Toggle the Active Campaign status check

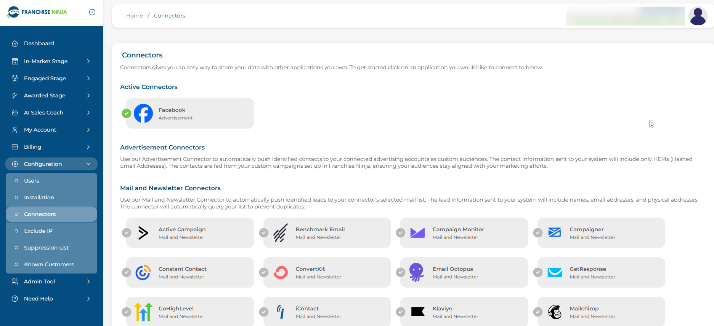pyautogui.click(x=127, y=233)
